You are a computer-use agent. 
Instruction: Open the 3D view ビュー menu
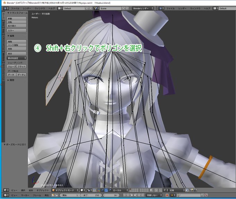point(14,190)
